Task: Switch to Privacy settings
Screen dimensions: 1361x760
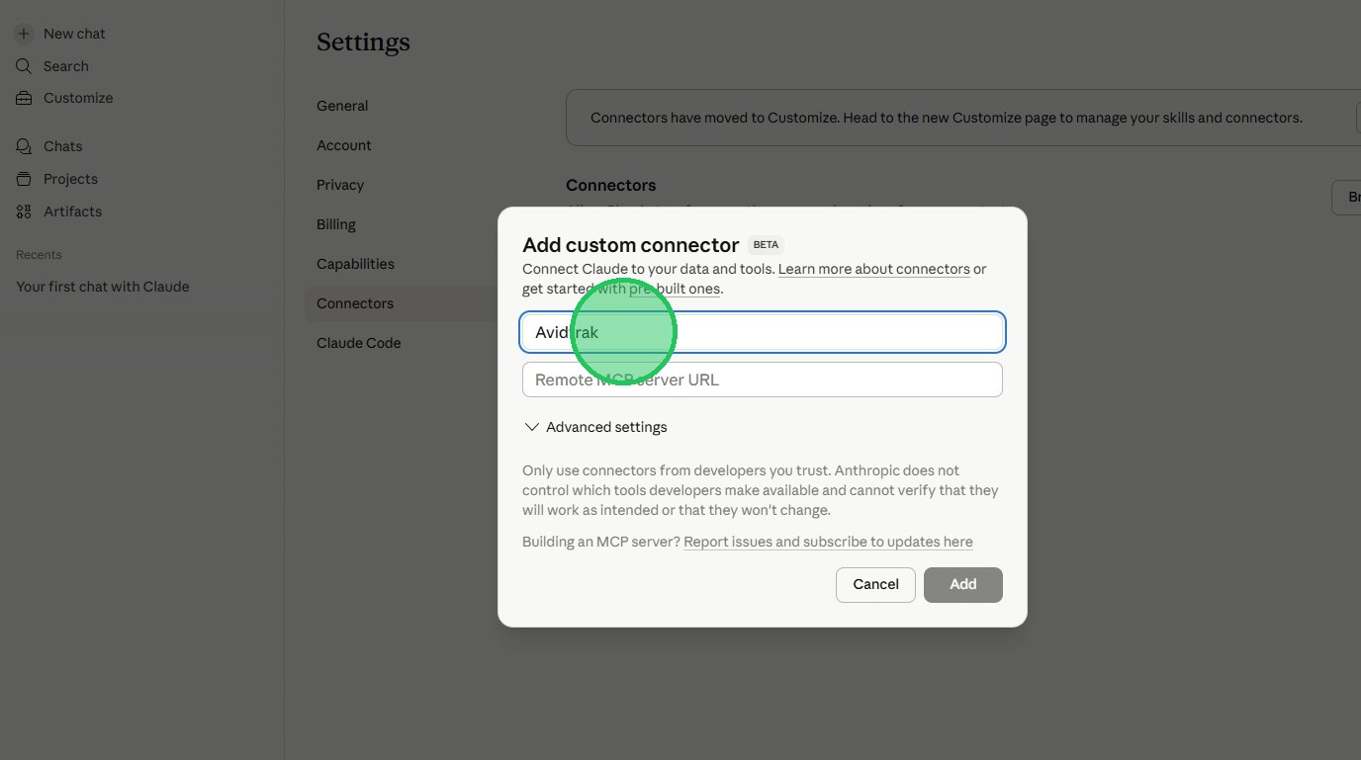Action: pos(340,185)
